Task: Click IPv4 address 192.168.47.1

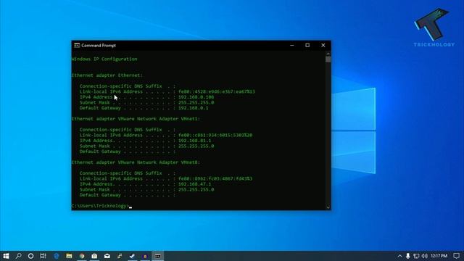Action: click(x=195, y=184)
